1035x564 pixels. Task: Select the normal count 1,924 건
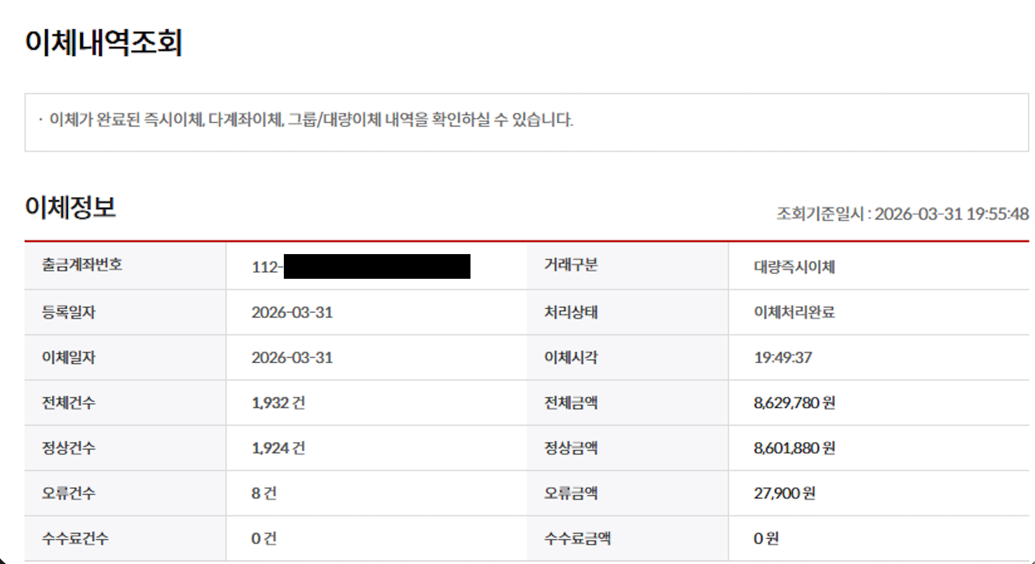[278, 448]
